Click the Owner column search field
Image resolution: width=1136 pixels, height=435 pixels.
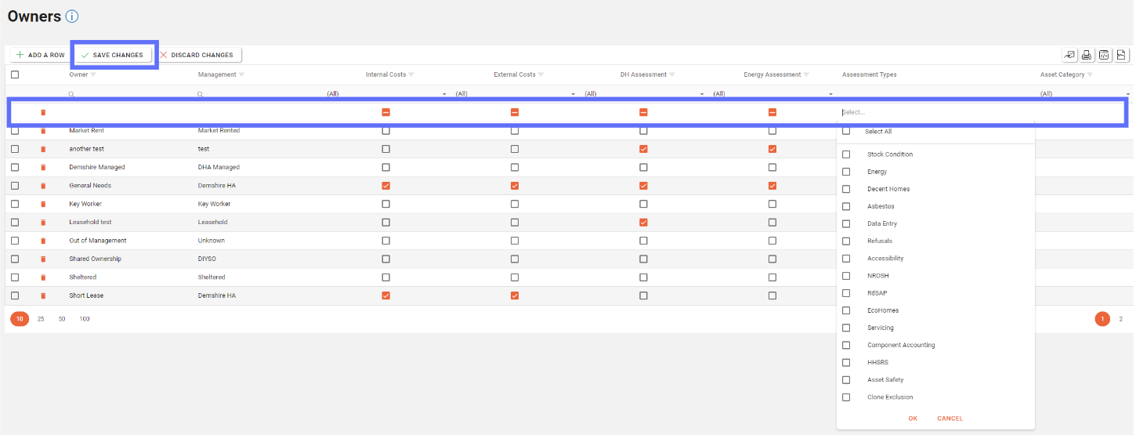[125, 94]
